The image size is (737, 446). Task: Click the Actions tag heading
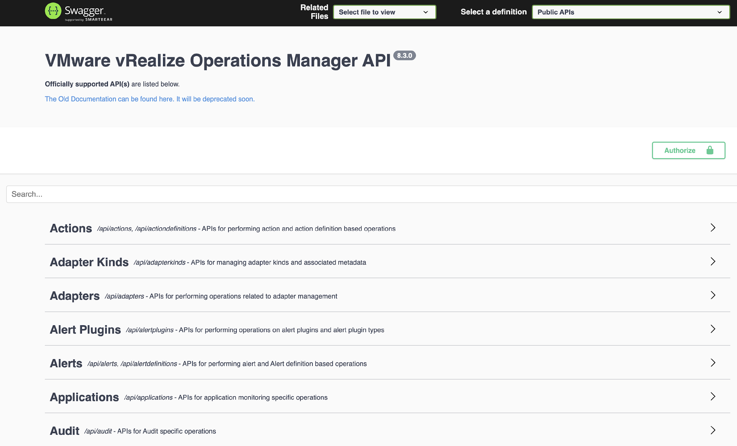(71, 228)
